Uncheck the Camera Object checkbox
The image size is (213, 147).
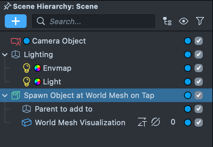[x=199, y=41]
